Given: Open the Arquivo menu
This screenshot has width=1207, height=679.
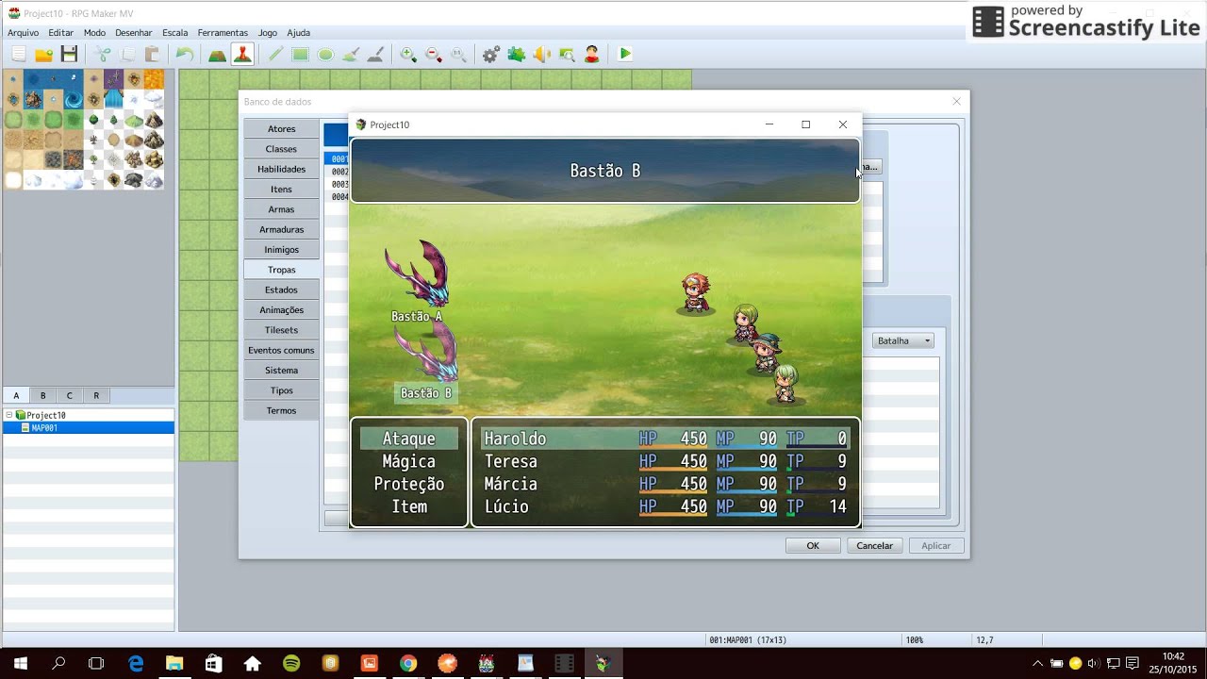Looking at the screenshot, I should (24, 33).
